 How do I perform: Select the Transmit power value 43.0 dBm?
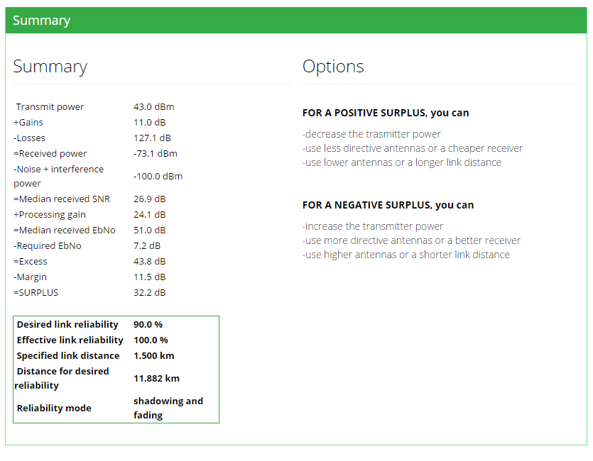click(x=153, y=107)
